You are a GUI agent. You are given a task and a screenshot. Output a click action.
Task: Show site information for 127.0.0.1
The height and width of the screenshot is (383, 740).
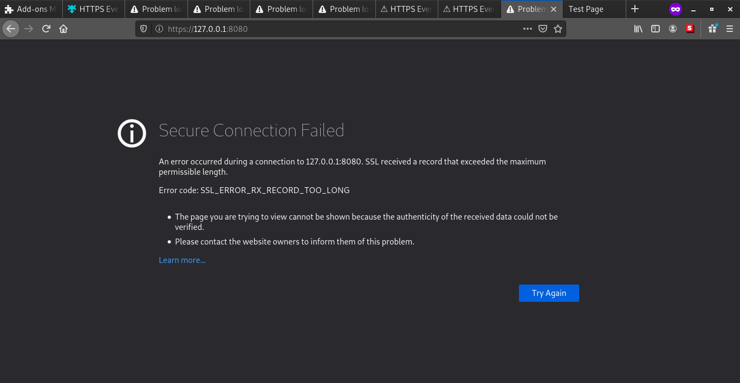tap(159, 29)
